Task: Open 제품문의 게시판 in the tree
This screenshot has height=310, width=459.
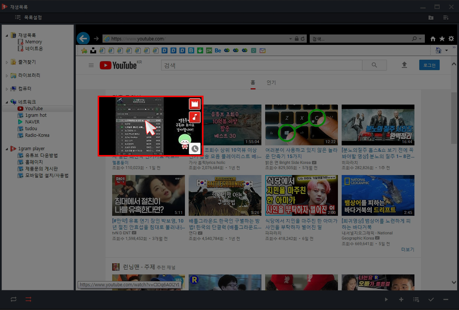Action: coord(41,169)
